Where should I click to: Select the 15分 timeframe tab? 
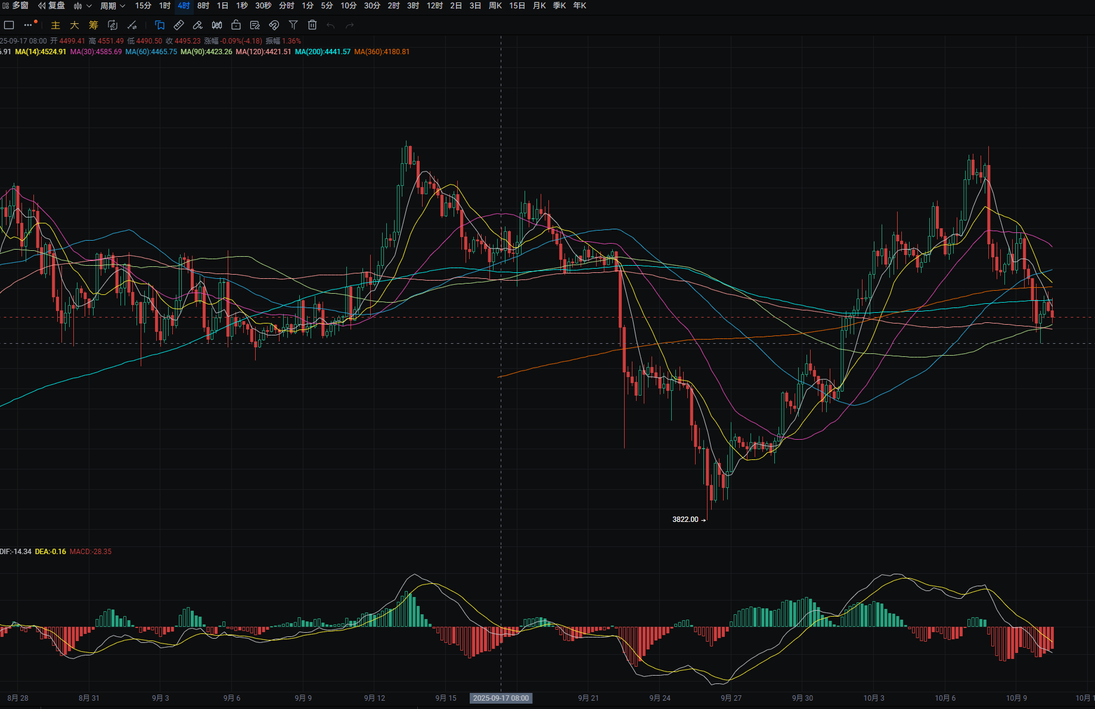143,6
